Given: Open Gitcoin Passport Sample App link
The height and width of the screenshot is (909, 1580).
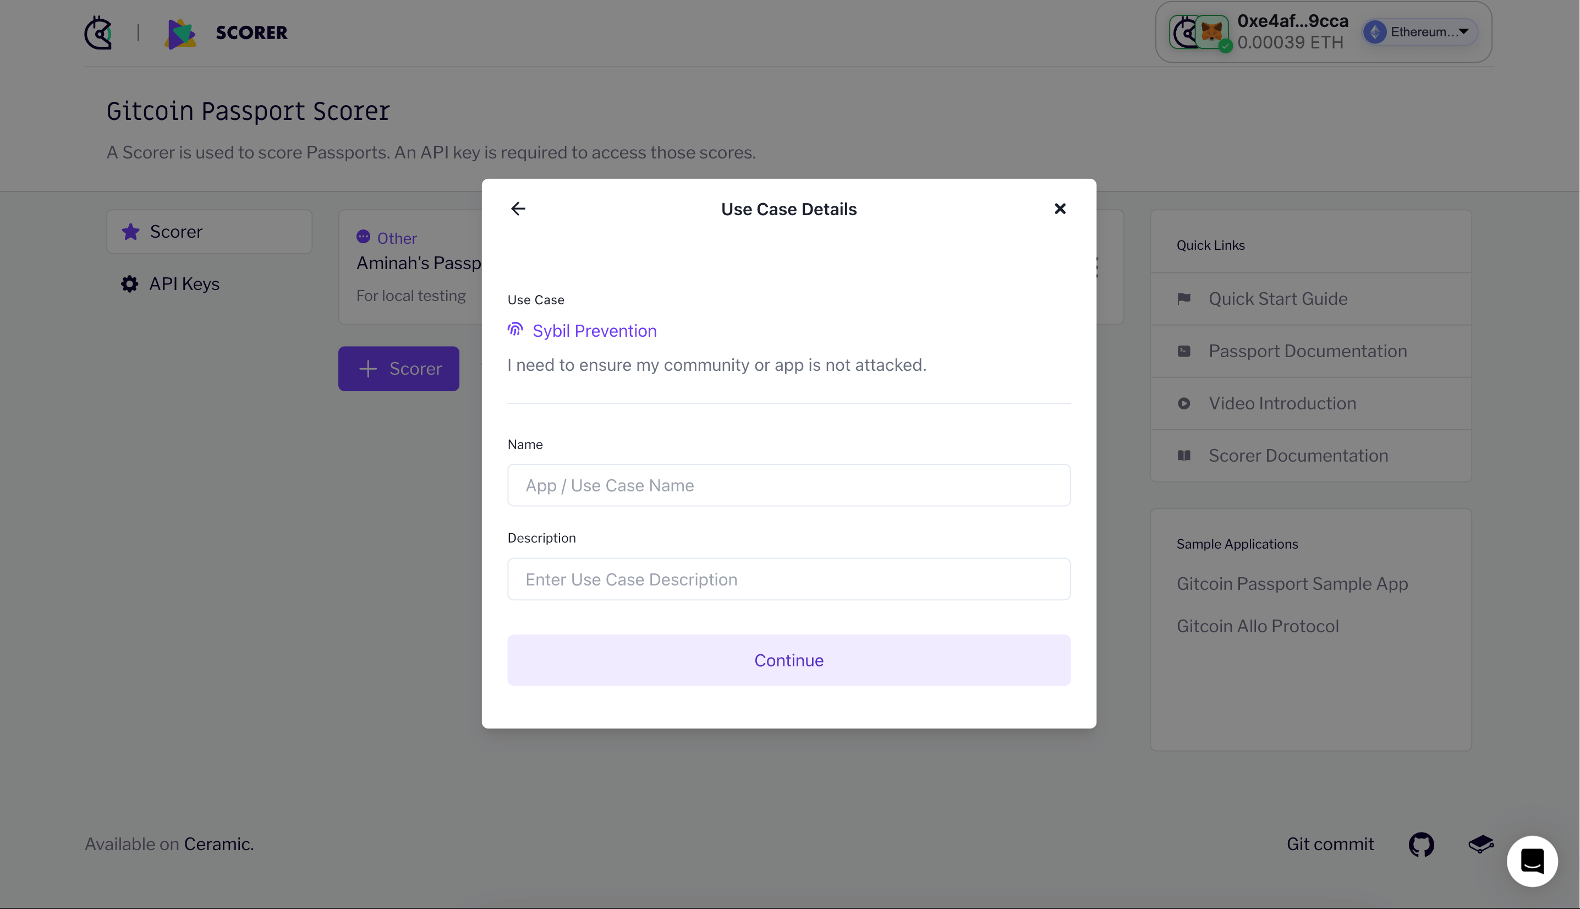Looking at the screenshot, I should [1292, 584].
